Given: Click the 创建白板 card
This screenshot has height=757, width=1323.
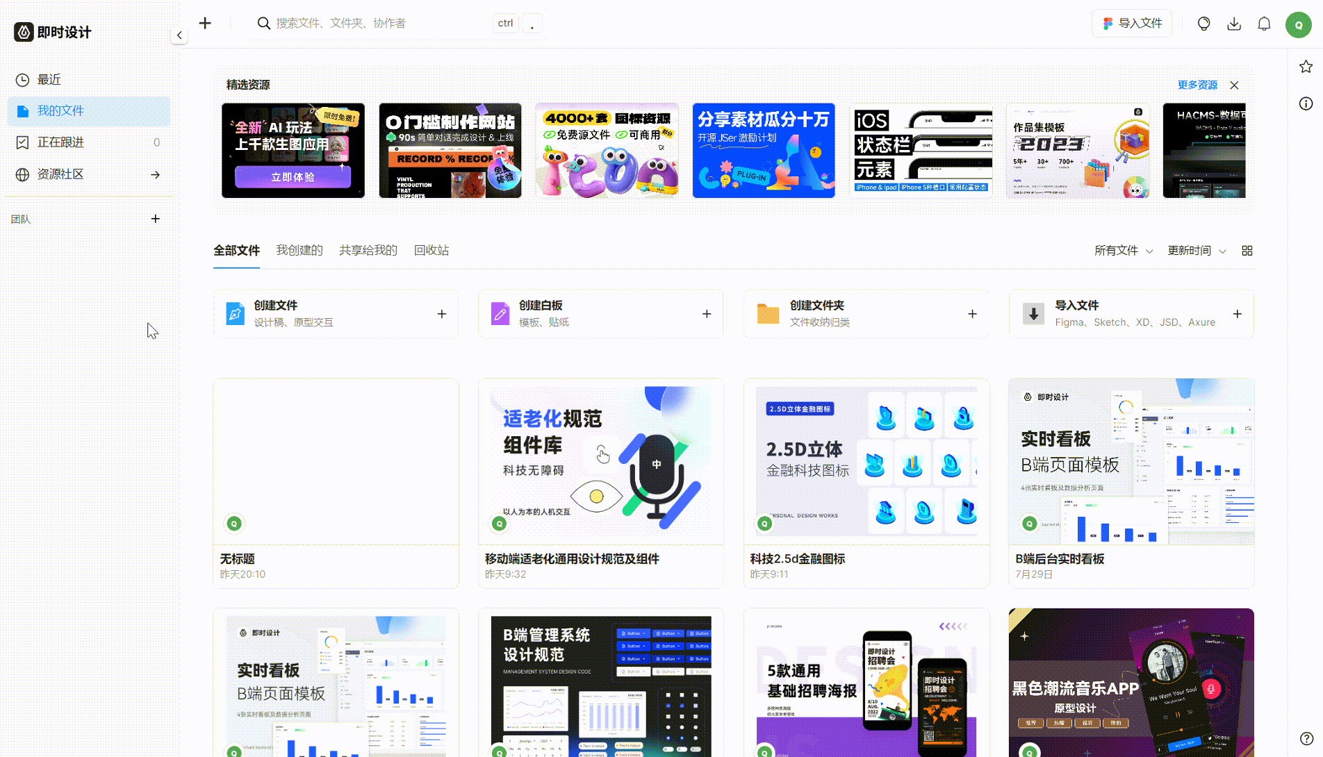Looking at the screenshot, I should coord(601,314).
